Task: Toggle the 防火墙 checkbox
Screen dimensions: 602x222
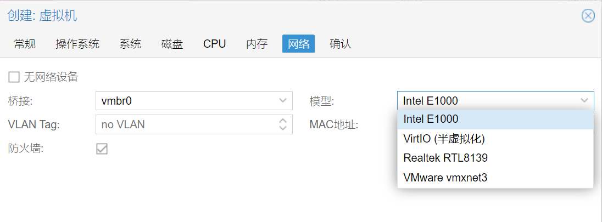Action: 102,149
